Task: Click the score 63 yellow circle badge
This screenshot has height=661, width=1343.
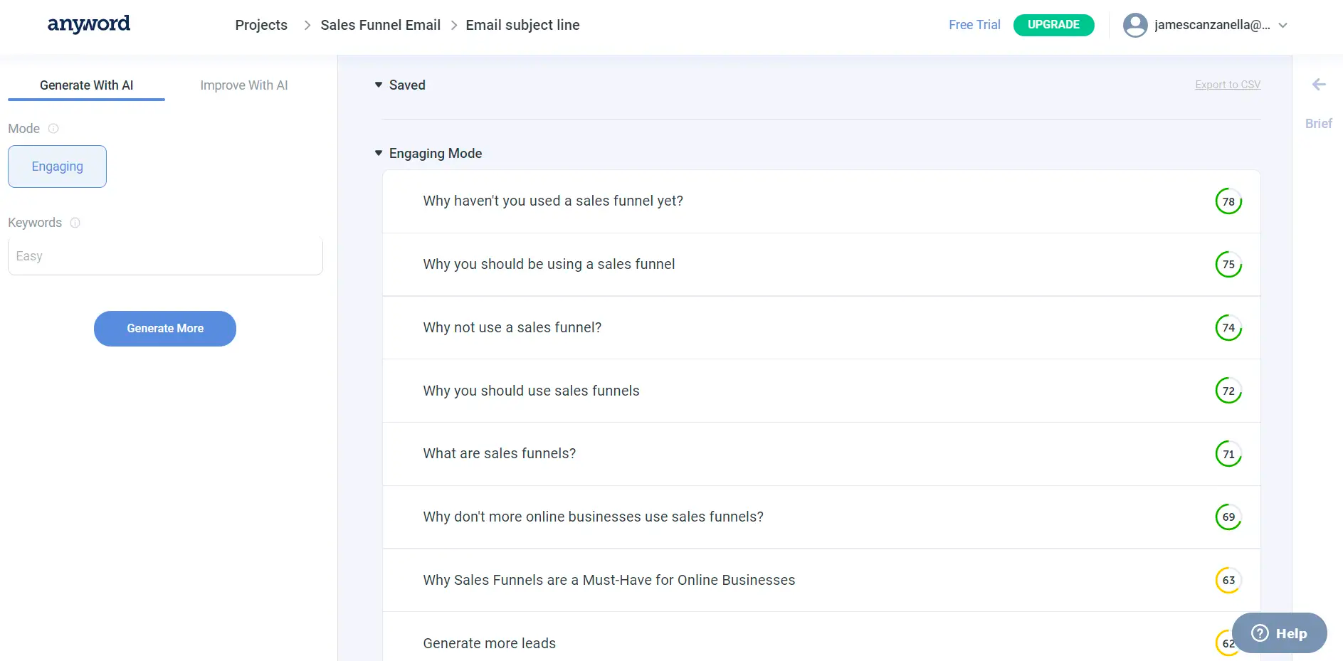Action: (1228, 581)
